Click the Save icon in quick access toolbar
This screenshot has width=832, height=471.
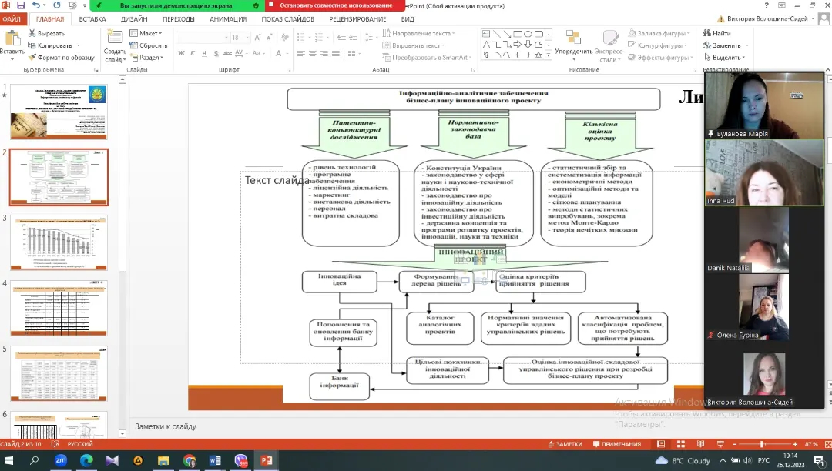tap(20, 5)
